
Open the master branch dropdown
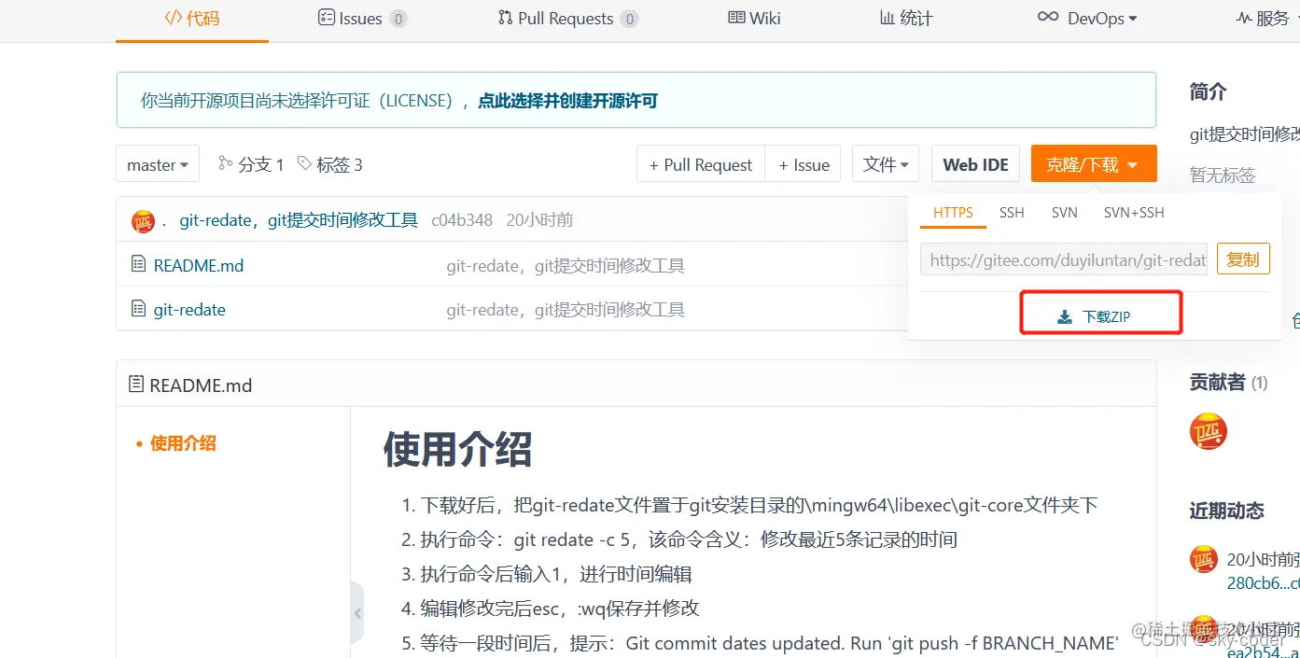(x=158, y=164)
